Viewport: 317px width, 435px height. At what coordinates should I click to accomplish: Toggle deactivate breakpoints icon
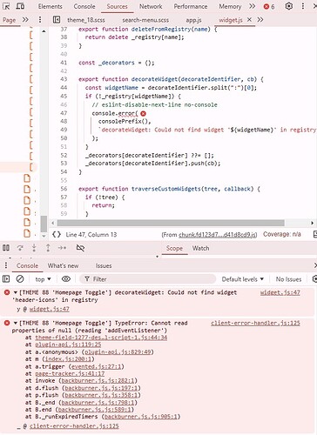80,248
